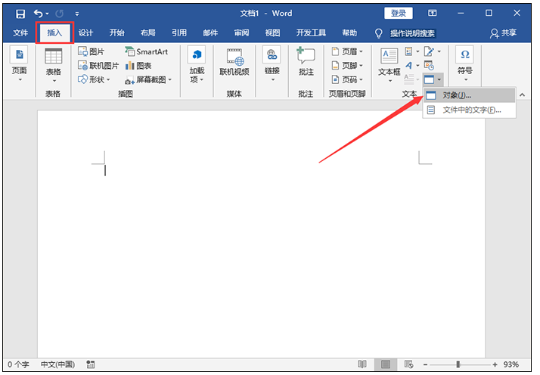Switch to the 开始 ribbon tab
The image size is (540, 375).
coord(116,33)
